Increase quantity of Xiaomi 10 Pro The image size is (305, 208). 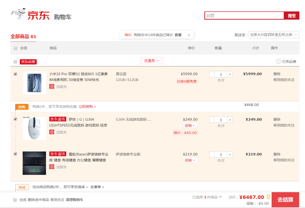coord(230,74)
